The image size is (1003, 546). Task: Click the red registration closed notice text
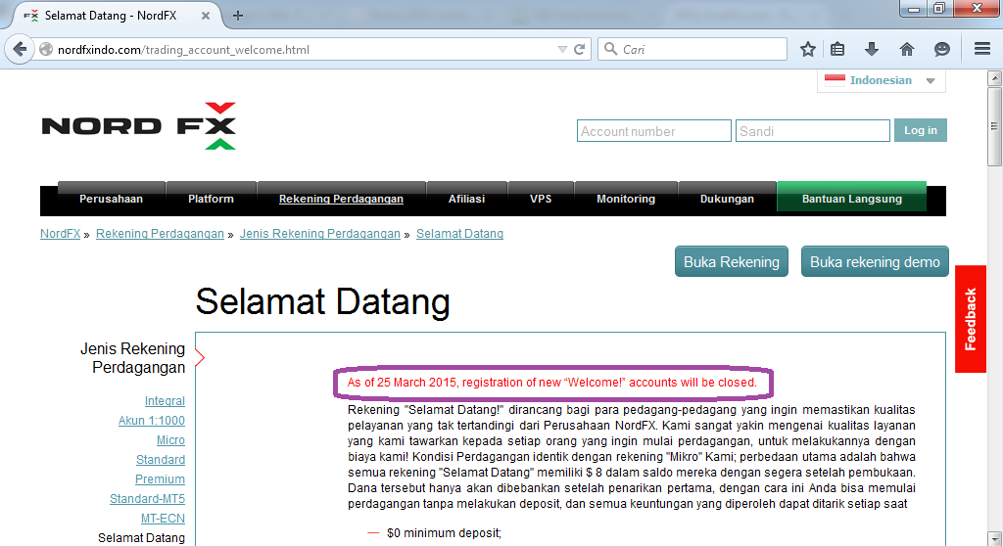(552, 383)
